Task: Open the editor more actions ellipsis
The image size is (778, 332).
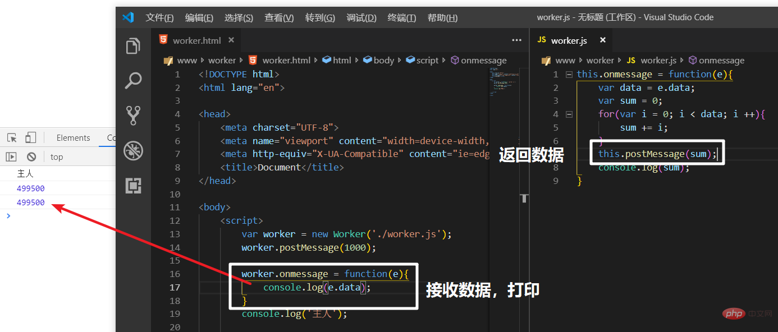Action: tap(517, 40)
